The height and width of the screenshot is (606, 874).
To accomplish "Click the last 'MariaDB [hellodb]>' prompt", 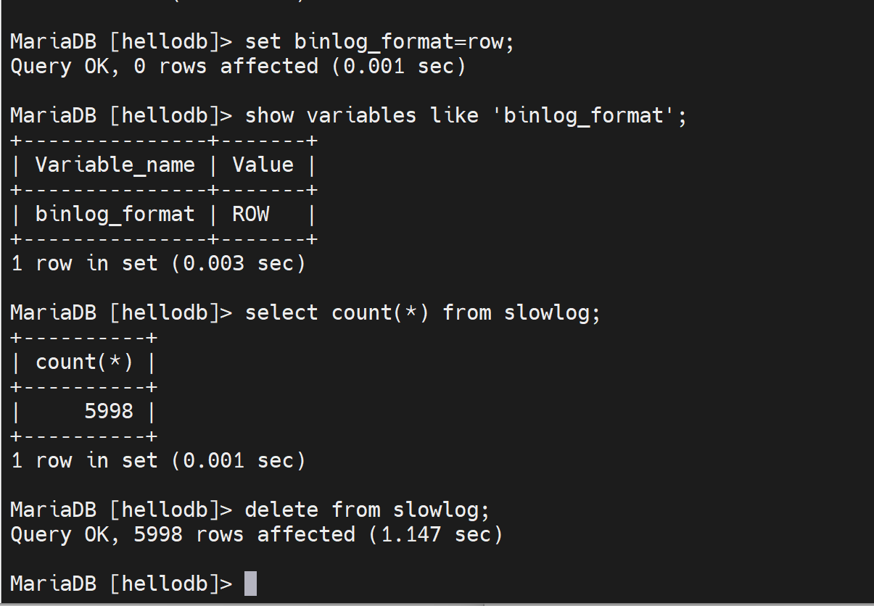I will tap(121, 584).
